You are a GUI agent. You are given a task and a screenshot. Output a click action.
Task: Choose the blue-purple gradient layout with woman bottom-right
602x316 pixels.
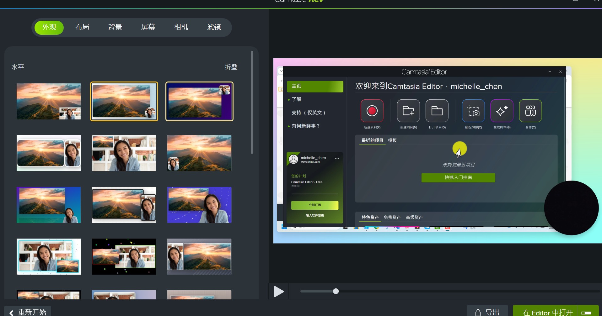coord(49,205)
